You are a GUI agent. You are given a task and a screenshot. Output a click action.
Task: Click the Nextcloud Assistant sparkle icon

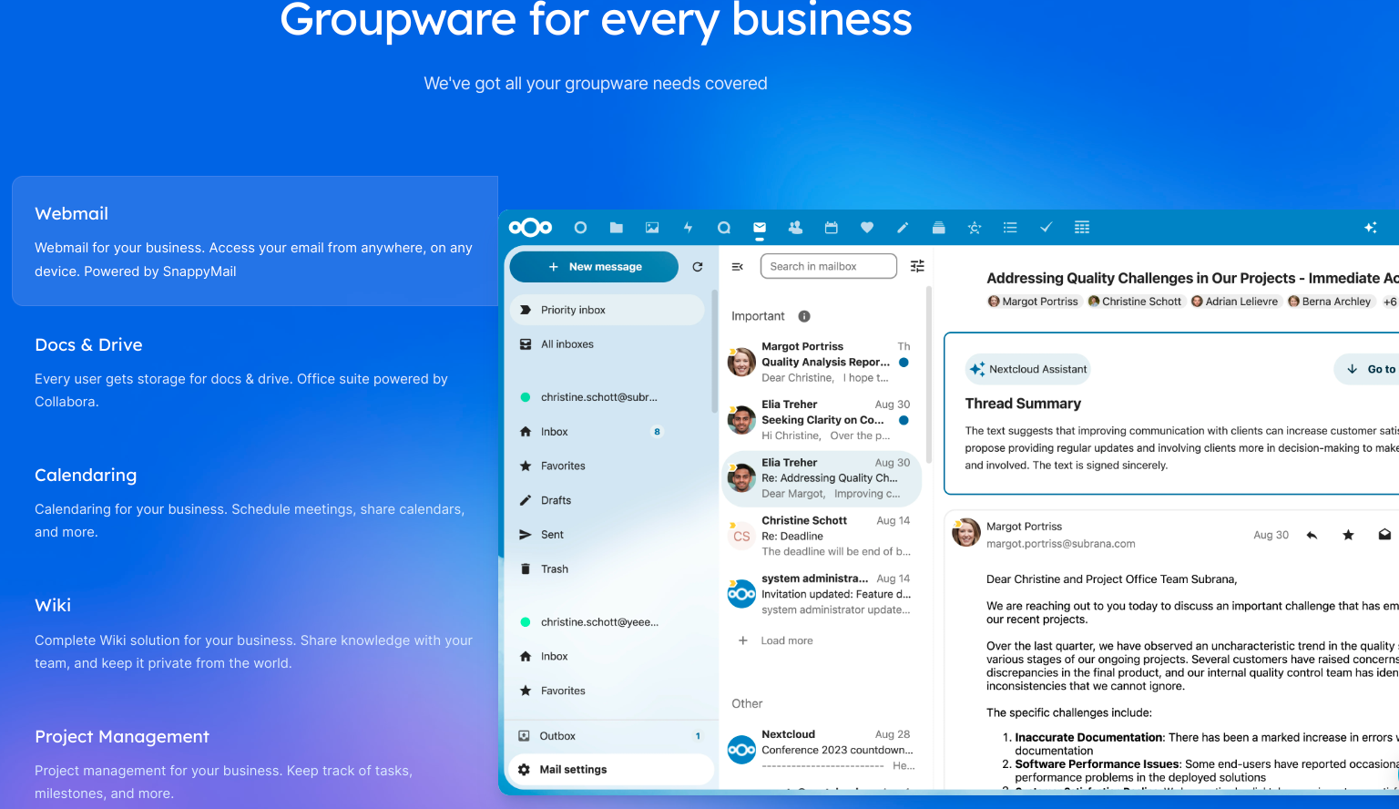(1370, 228)
